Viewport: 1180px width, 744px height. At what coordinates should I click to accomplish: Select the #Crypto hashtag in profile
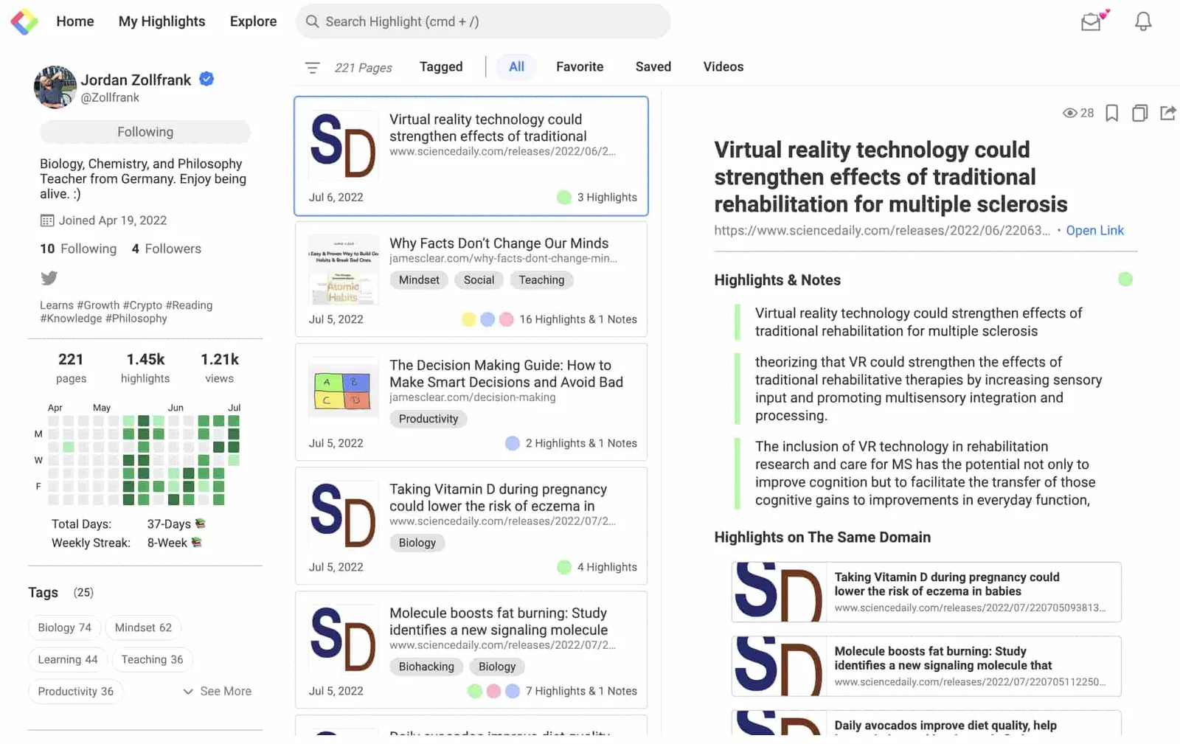142,305
